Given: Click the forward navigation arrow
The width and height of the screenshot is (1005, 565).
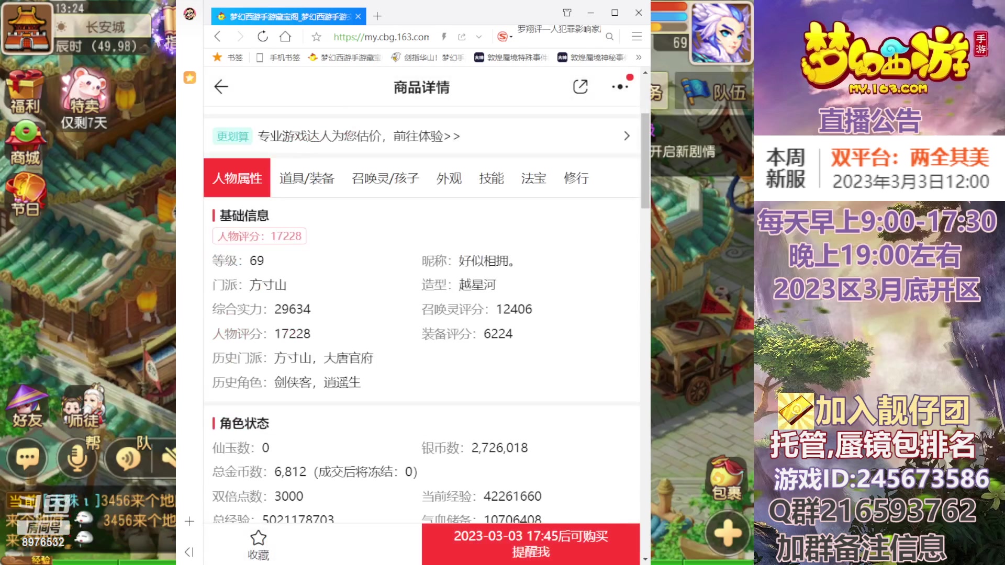Looking at the screenshot, I should (240, 37).
